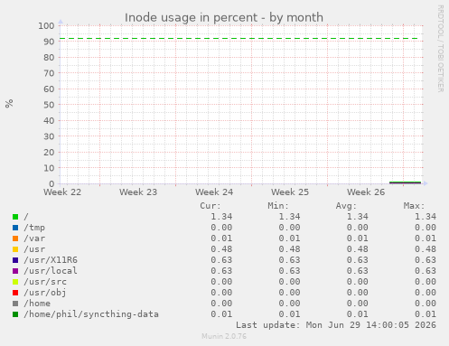Click the Week 22 axis label
This screenshot has width=449, height=346.
pyautogui.click(x=62, y=192)
